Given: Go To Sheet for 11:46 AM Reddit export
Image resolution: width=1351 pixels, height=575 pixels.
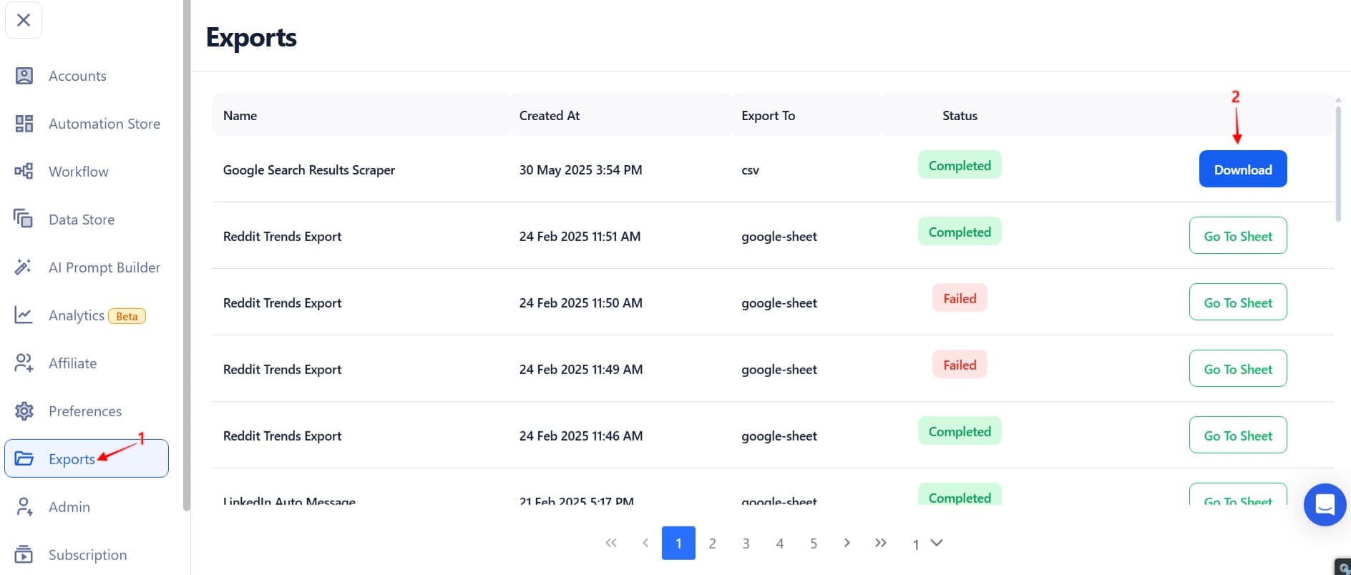Looking at the screenshot, I should (1238, 436).
